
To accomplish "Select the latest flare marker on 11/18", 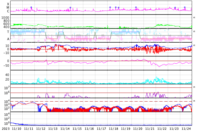I will [118, 8].
